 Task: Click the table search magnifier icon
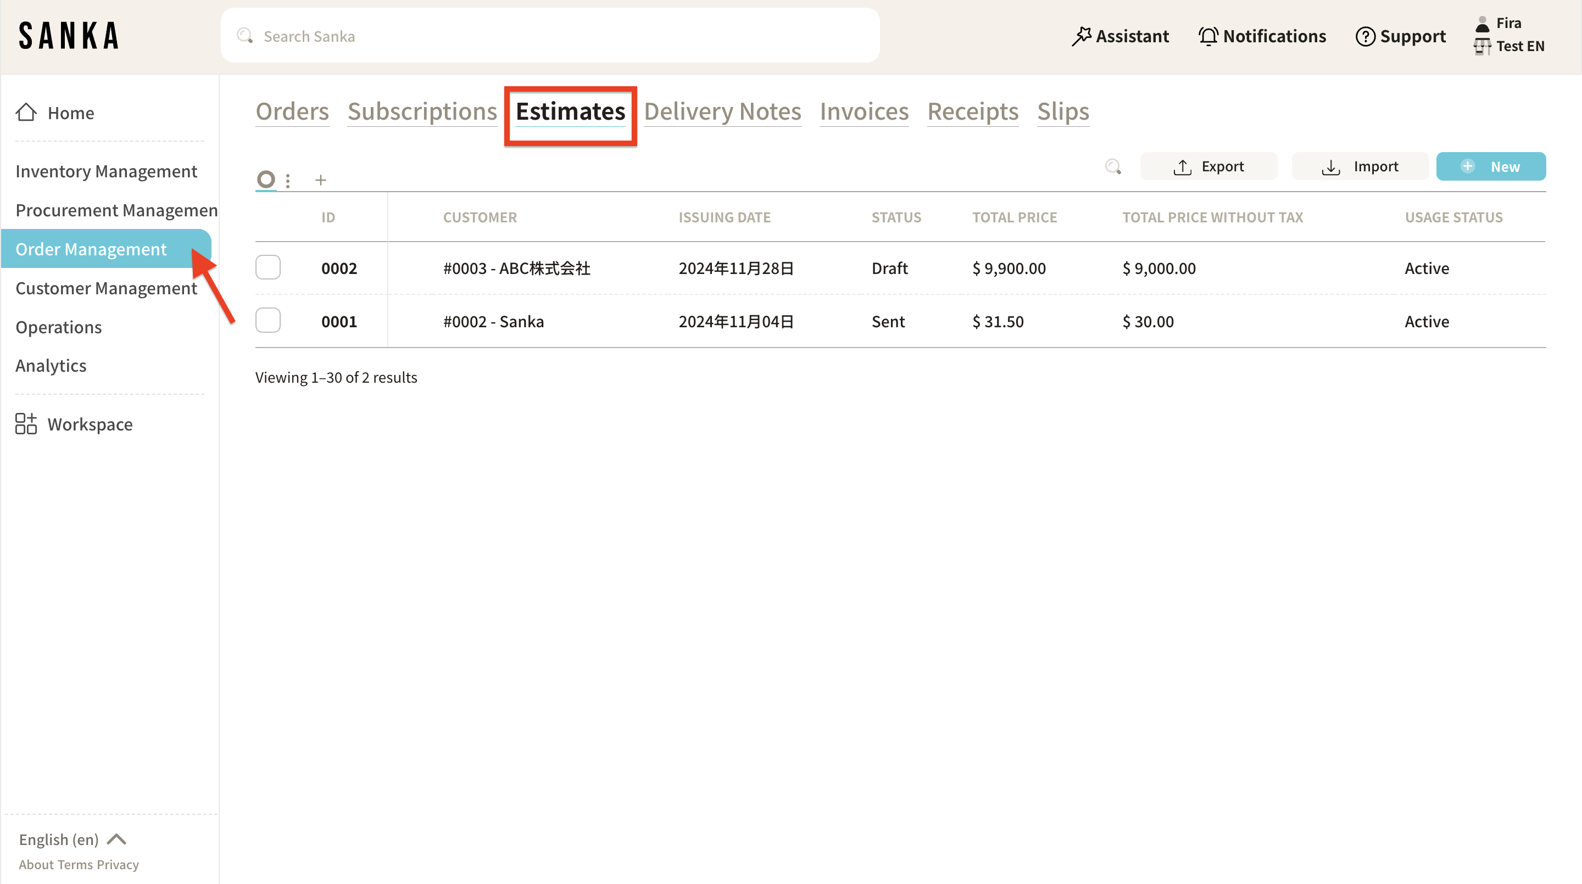coord(1113,166)
